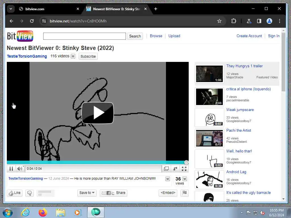Open Action Center flag tray icon
The width and height of the screenshot is (291, 218).
pos(248,213)
